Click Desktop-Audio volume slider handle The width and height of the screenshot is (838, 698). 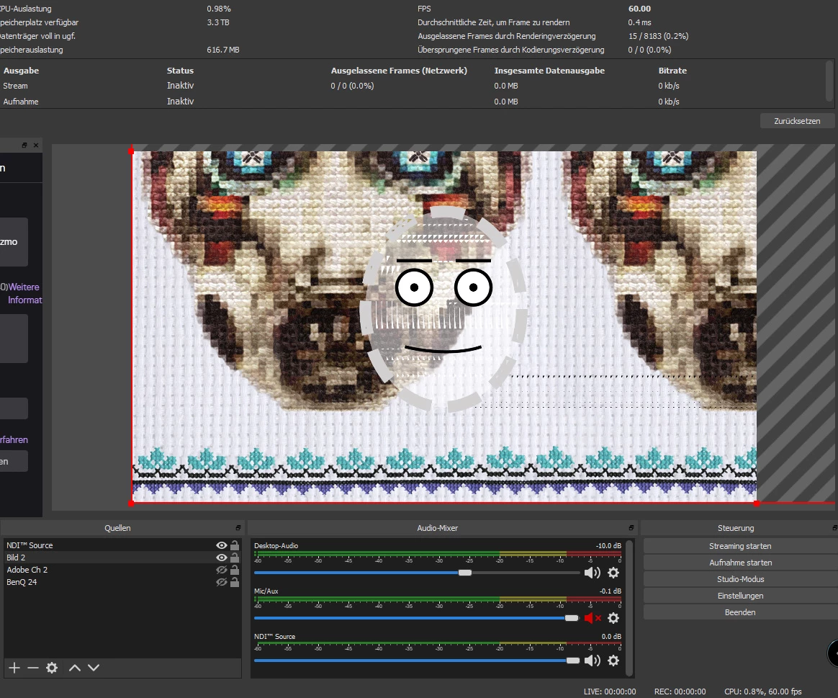[465, 573]
